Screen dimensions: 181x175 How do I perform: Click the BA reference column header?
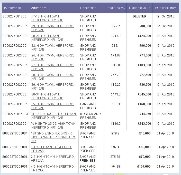[12, 8]
